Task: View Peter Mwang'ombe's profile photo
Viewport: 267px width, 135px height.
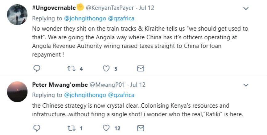Action: pos(17,91)
